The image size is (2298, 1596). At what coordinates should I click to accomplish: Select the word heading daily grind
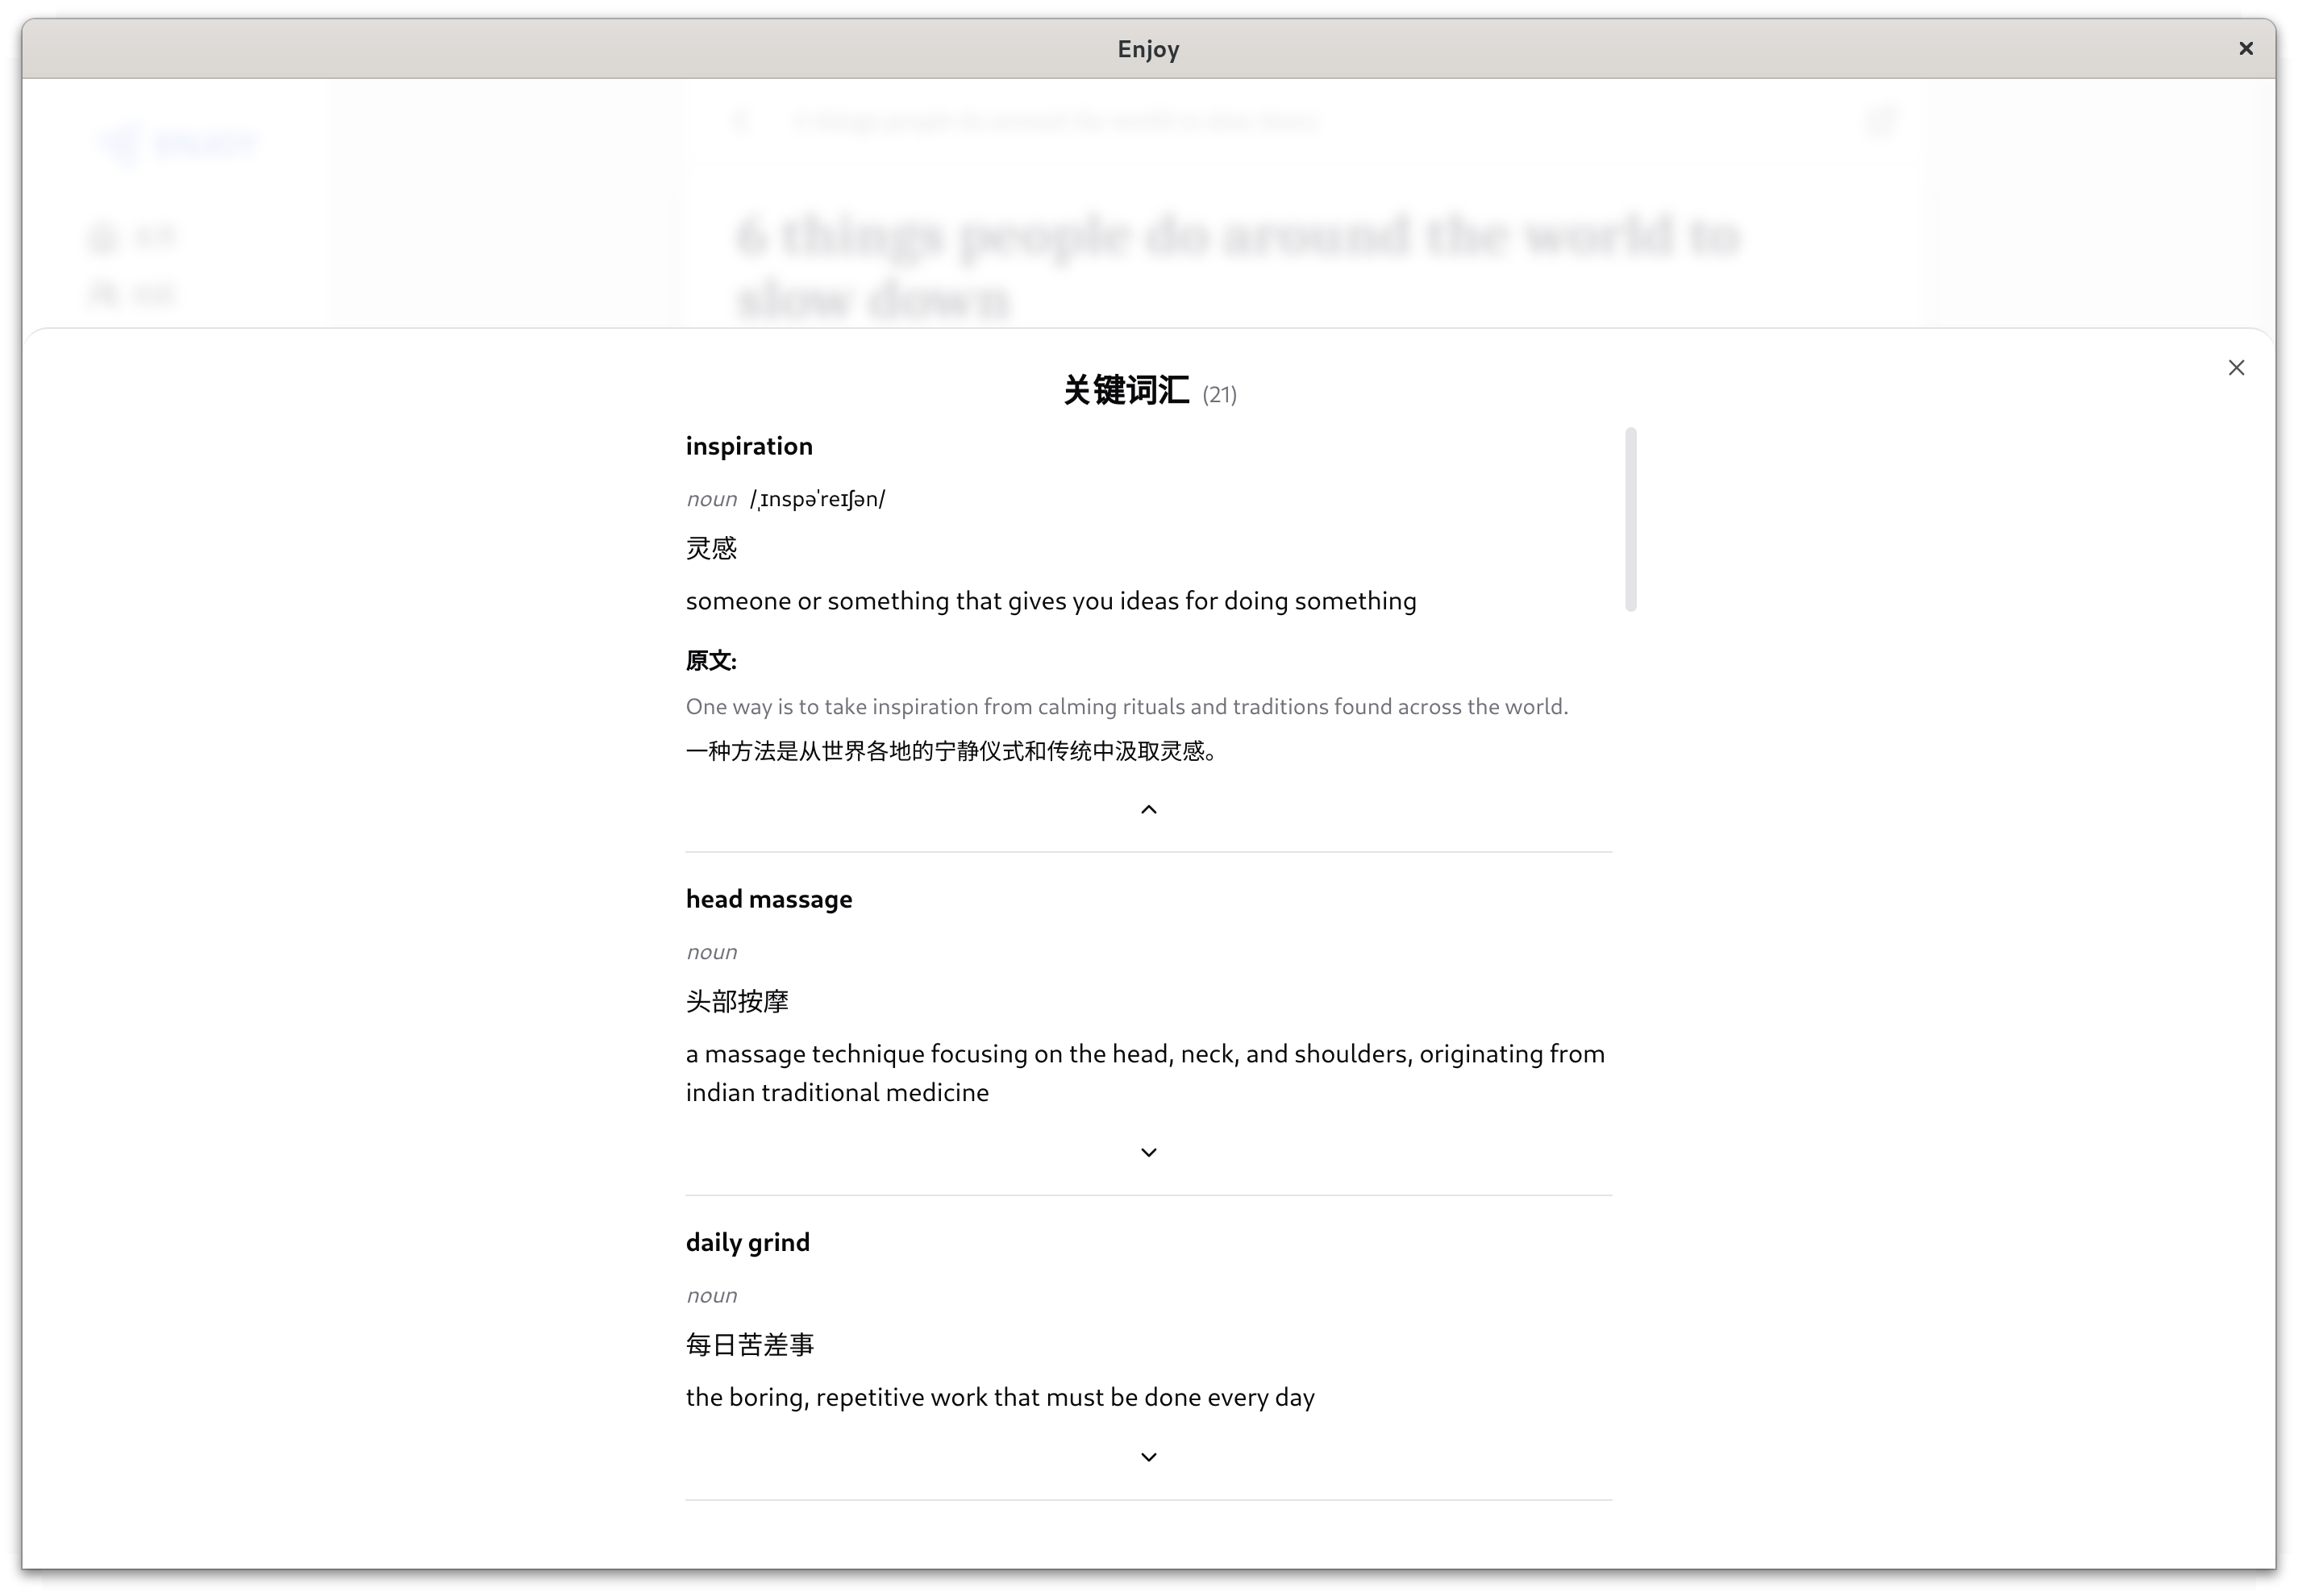coord(747,1241)
